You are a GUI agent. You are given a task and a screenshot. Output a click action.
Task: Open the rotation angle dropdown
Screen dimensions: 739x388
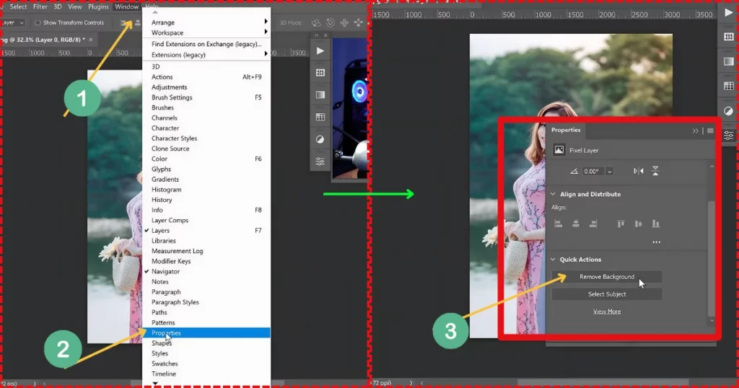pos(610,172)
